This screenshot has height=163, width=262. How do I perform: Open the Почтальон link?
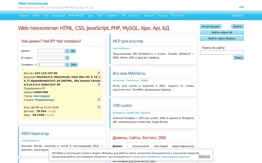click(132, 80)
